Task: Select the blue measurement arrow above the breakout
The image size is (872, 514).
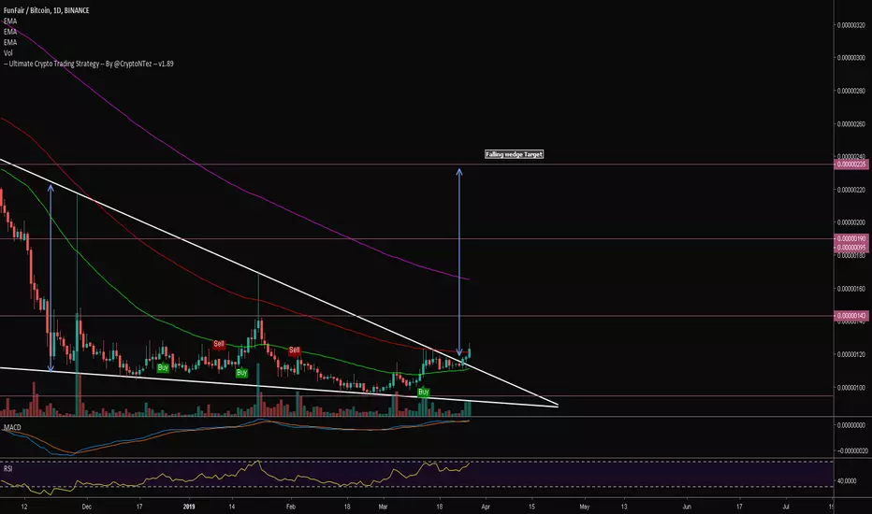Action: (459, 262)
